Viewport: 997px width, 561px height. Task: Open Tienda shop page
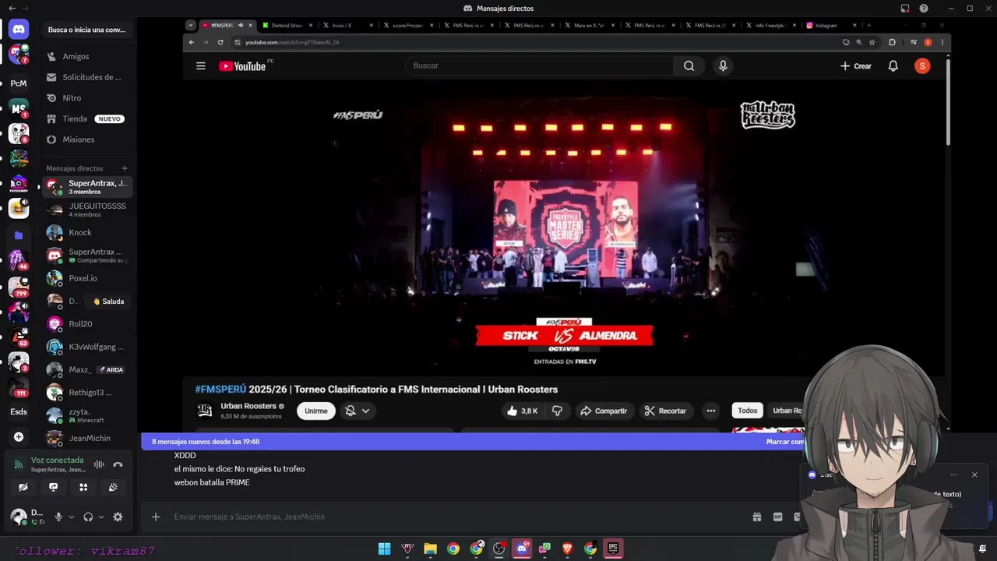(86, 118)
